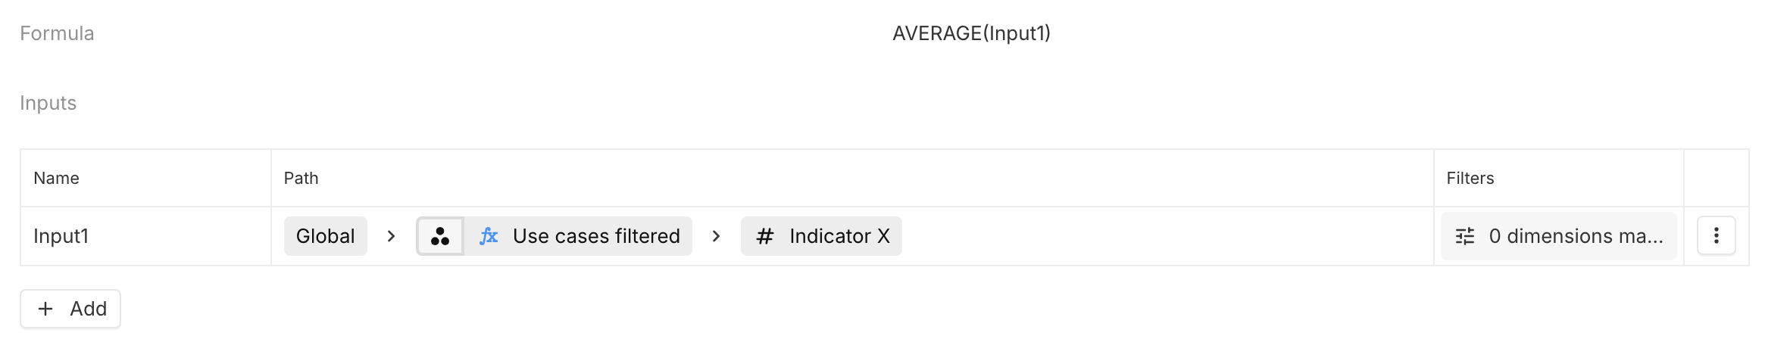The width and height of the screenshot is (1765, 339).
Task: Click the fx formula icon beside Use cases filtered
Action: click(489, 237)
